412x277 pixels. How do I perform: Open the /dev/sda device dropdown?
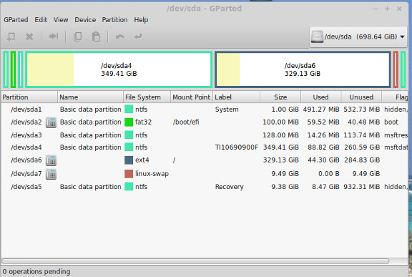click(x=358, y=37)
